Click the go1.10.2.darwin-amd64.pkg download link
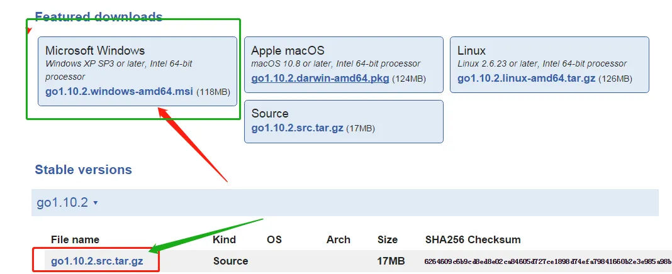672x274 pixels. pyautogui.click(x=320, y=79)
